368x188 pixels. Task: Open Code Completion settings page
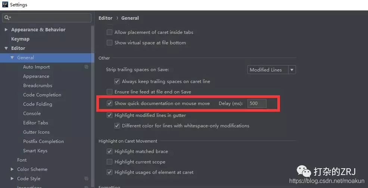tap(42, 95)
